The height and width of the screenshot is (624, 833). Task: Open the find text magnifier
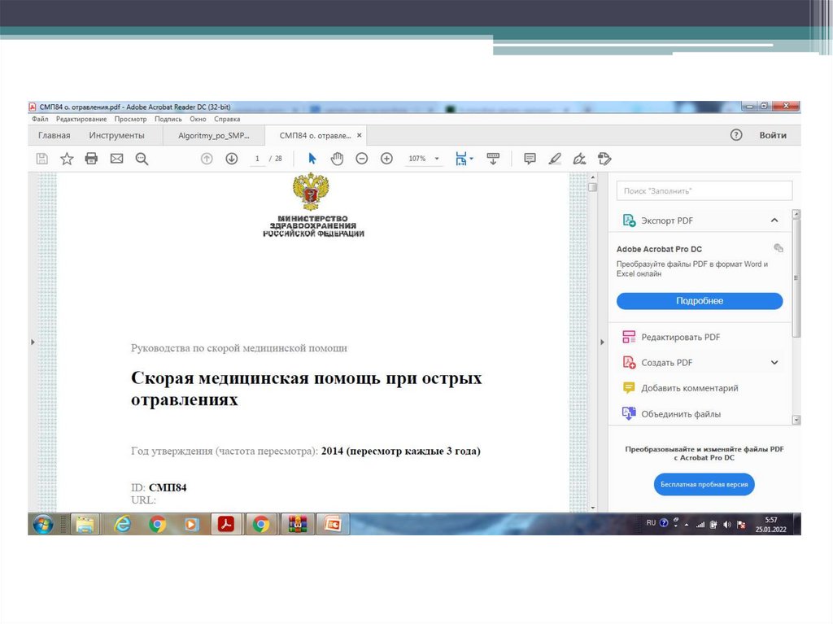tap(142, 159)
